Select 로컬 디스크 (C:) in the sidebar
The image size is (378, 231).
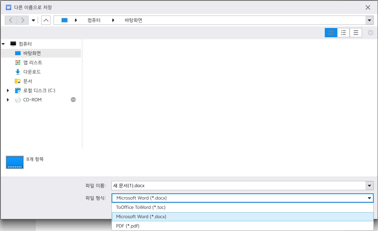pyautogui.click(x=39, y=90)
